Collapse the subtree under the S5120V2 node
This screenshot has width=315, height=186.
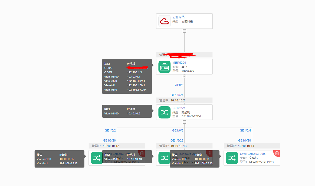[184, 122]
